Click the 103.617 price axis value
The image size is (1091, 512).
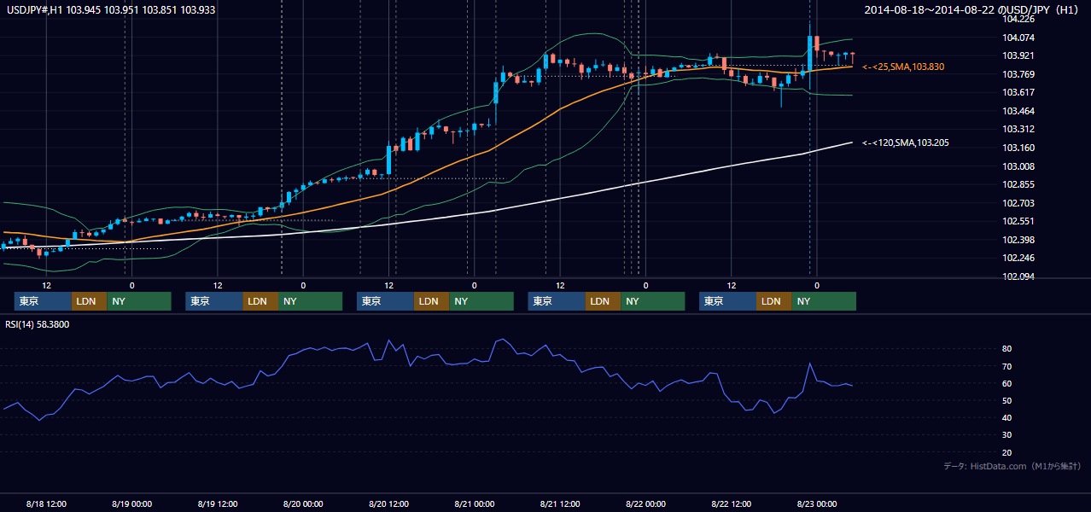[1018, 92]
